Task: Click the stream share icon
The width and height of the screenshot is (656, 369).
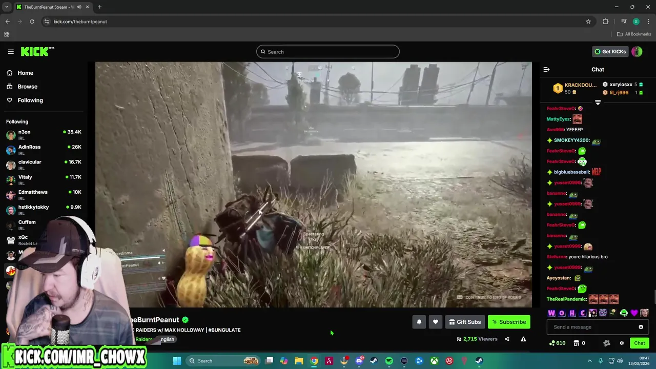Action: (507, 339)
